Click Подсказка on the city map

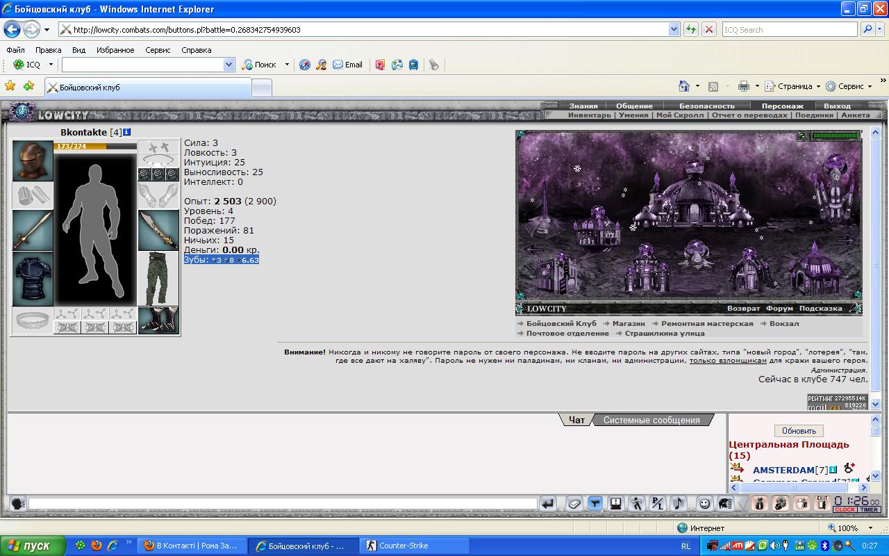coord(820,309)
